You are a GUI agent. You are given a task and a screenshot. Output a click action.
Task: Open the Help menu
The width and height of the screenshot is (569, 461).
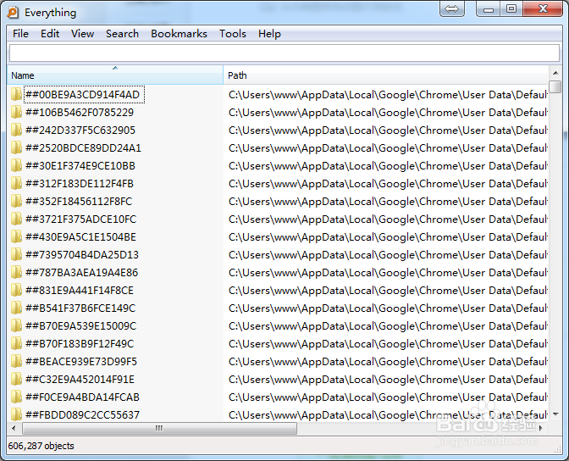[x=269, y=34]
